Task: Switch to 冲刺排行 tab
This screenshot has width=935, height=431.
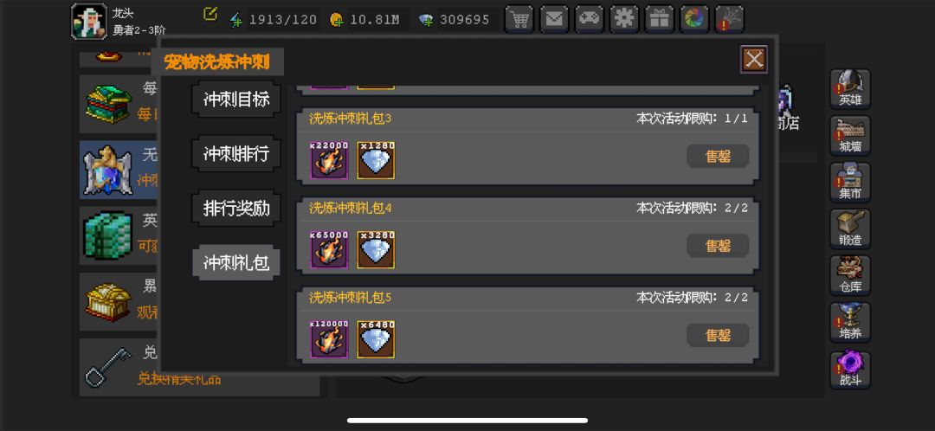Action: tap(236, 154)
